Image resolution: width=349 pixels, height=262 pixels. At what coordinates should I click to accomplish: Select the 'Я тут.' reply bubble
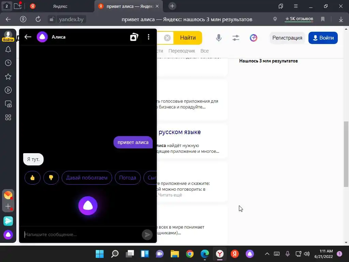(x=33, y=159)
